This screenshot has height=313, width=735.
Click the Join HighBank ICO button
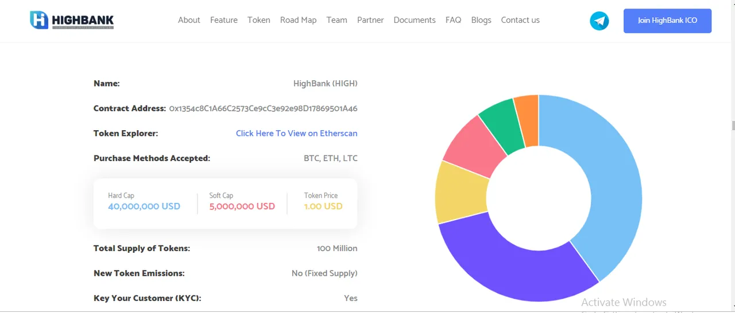667,21
